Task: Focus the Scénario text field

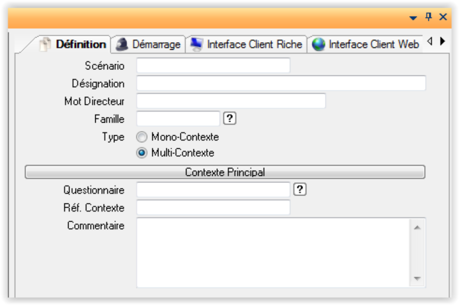Action: [213, 65]
